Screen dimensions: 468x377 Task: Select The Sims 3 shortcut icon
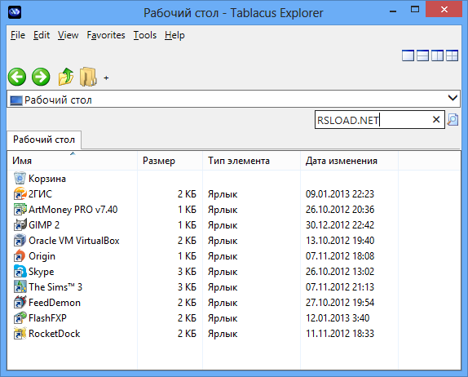pos(20,286)
